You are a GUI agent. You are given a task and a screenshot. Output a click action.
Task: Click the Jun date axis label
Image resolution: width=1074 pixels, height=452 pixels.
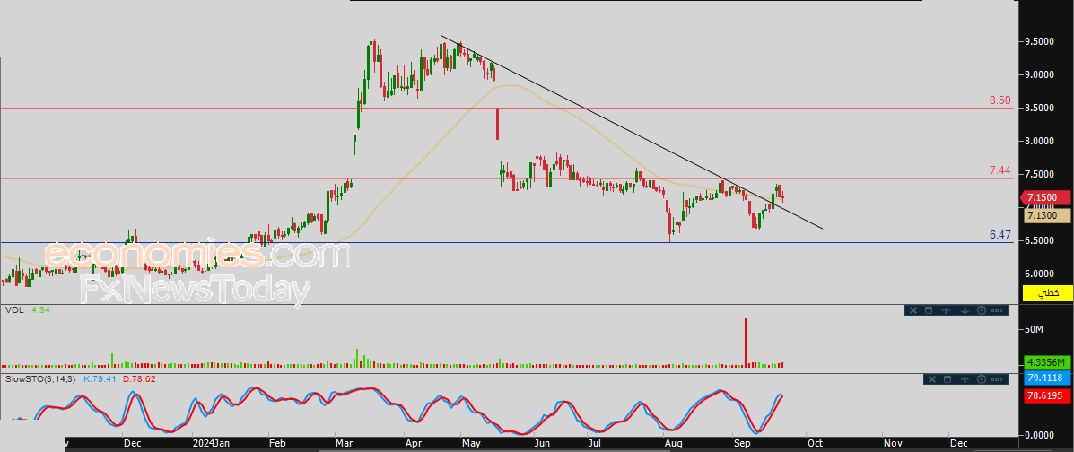(x=542, y=444)
